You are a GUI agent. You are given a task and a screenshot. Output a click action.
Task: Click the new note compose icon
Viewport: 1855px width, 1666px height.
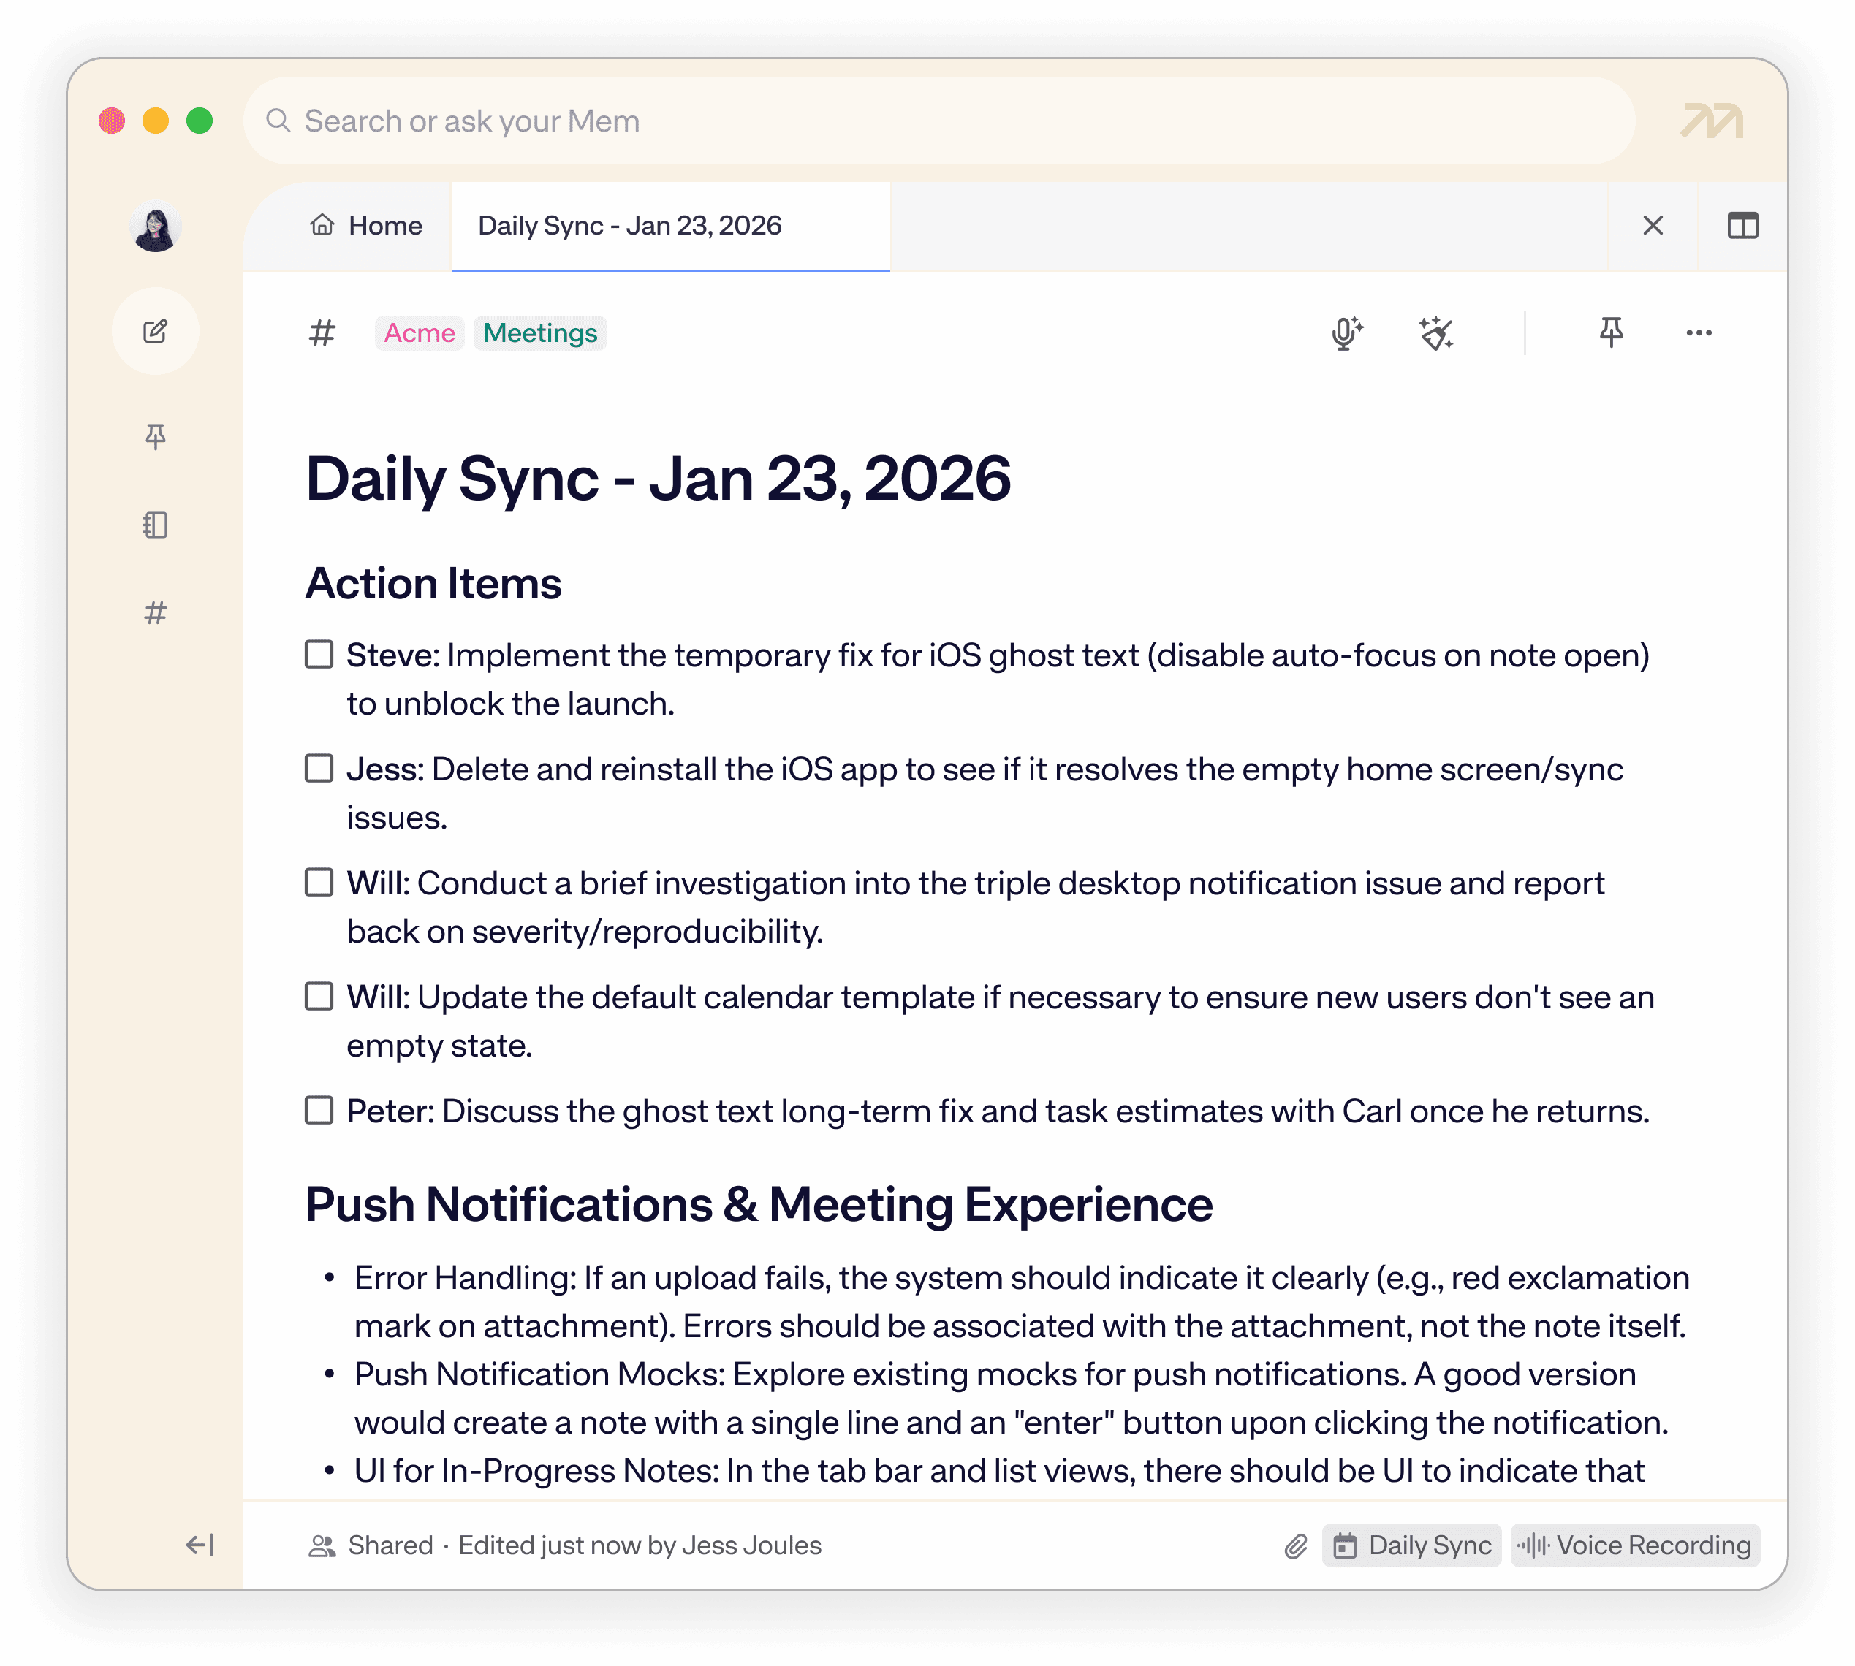156,331
